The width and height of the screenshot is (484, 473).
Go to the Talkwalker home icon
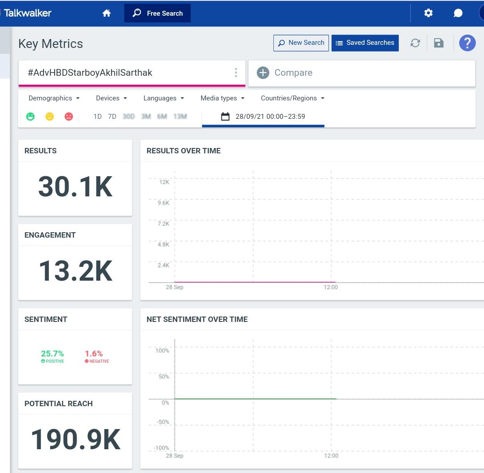click(107, 13)
